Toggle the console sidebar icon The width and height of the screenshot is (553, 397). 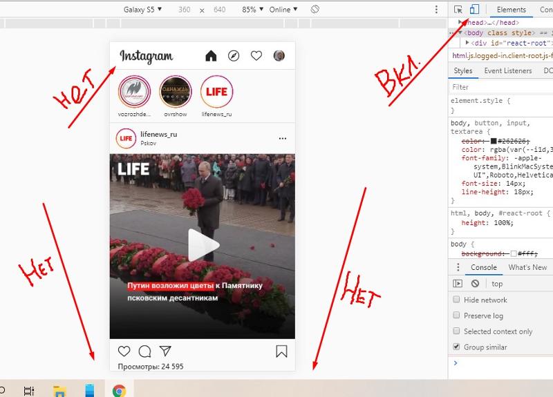coord(458,284)
